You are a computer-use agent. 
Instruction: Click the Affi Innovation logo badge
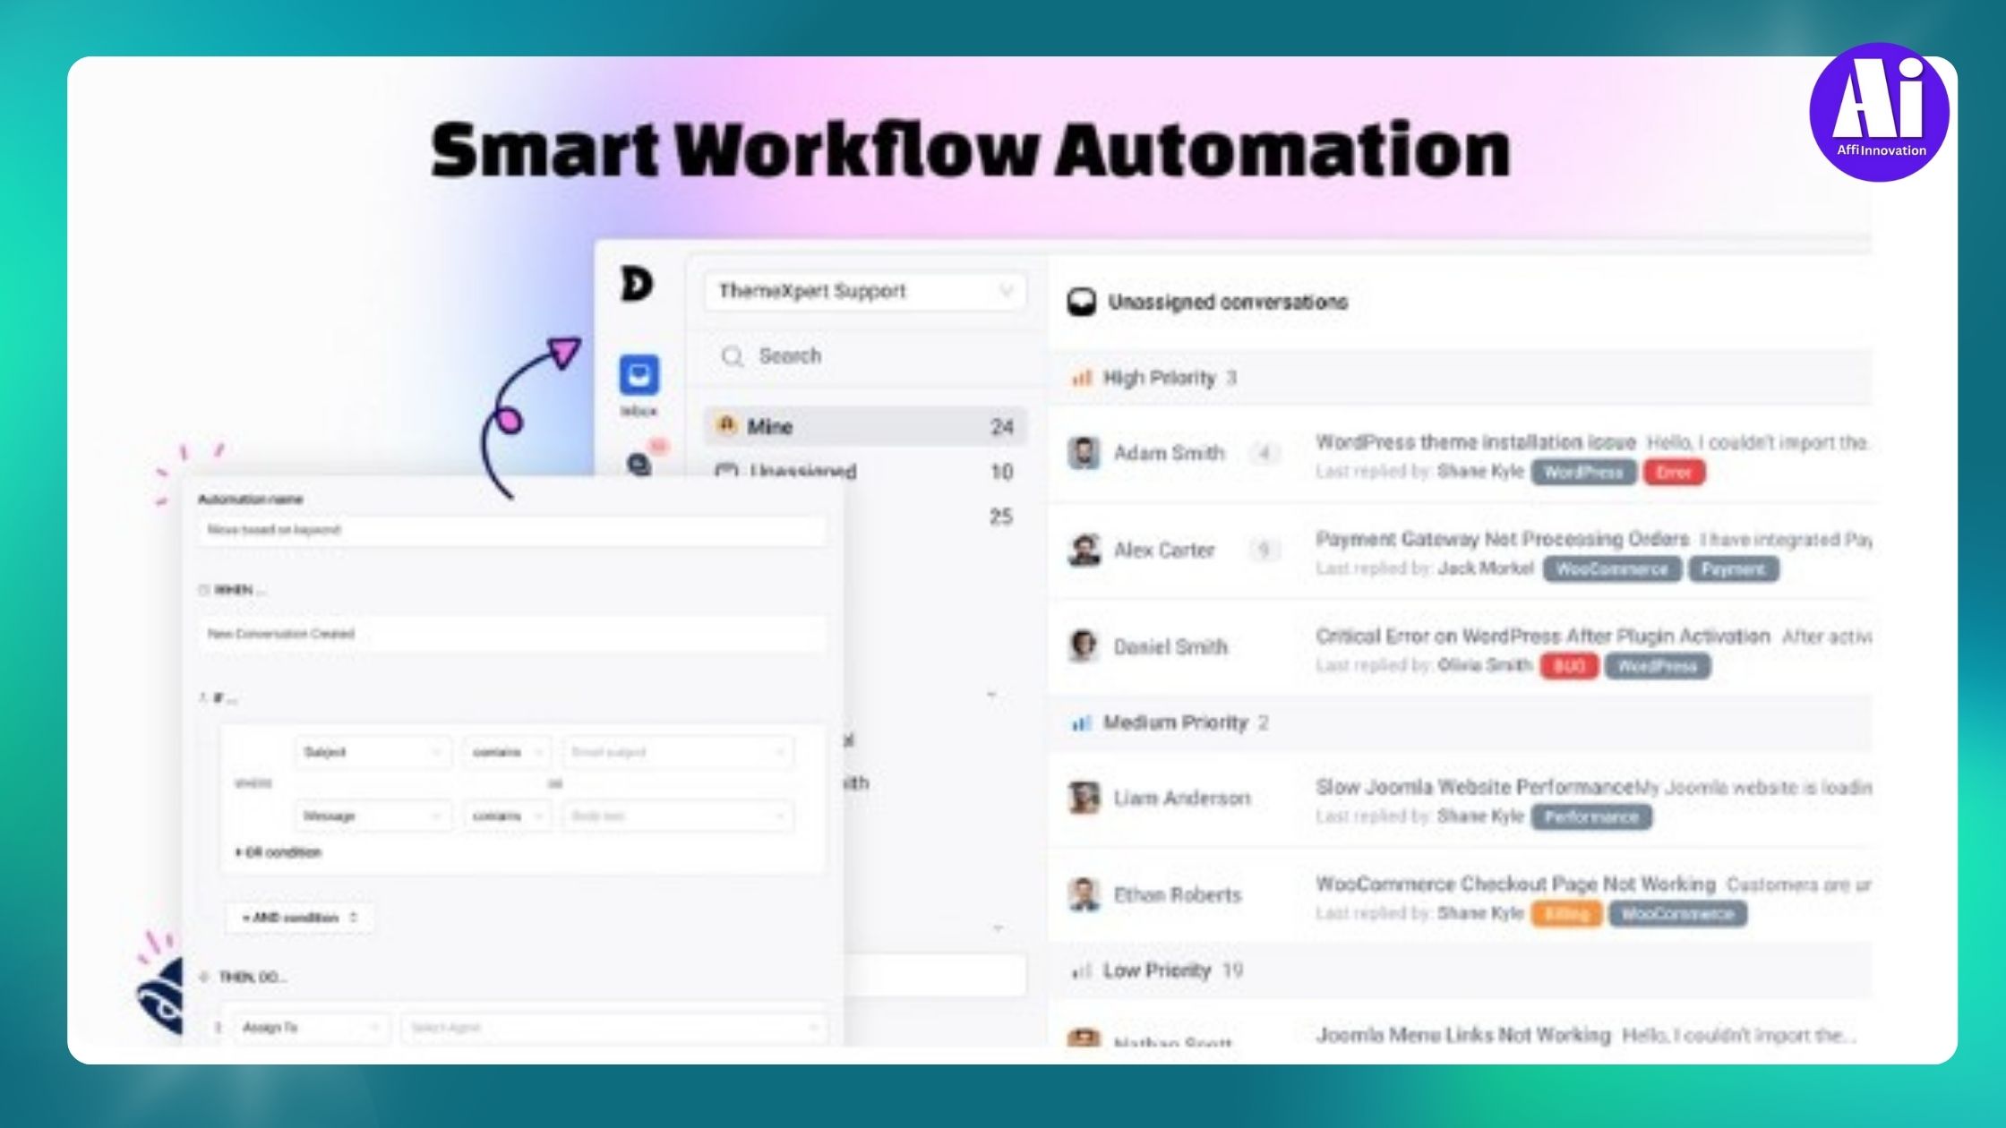coord(1879,112)
